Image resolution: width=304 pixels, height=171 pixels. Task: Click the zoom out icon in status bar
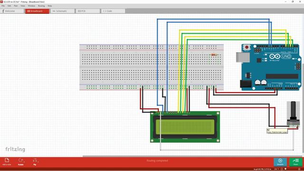282,169
